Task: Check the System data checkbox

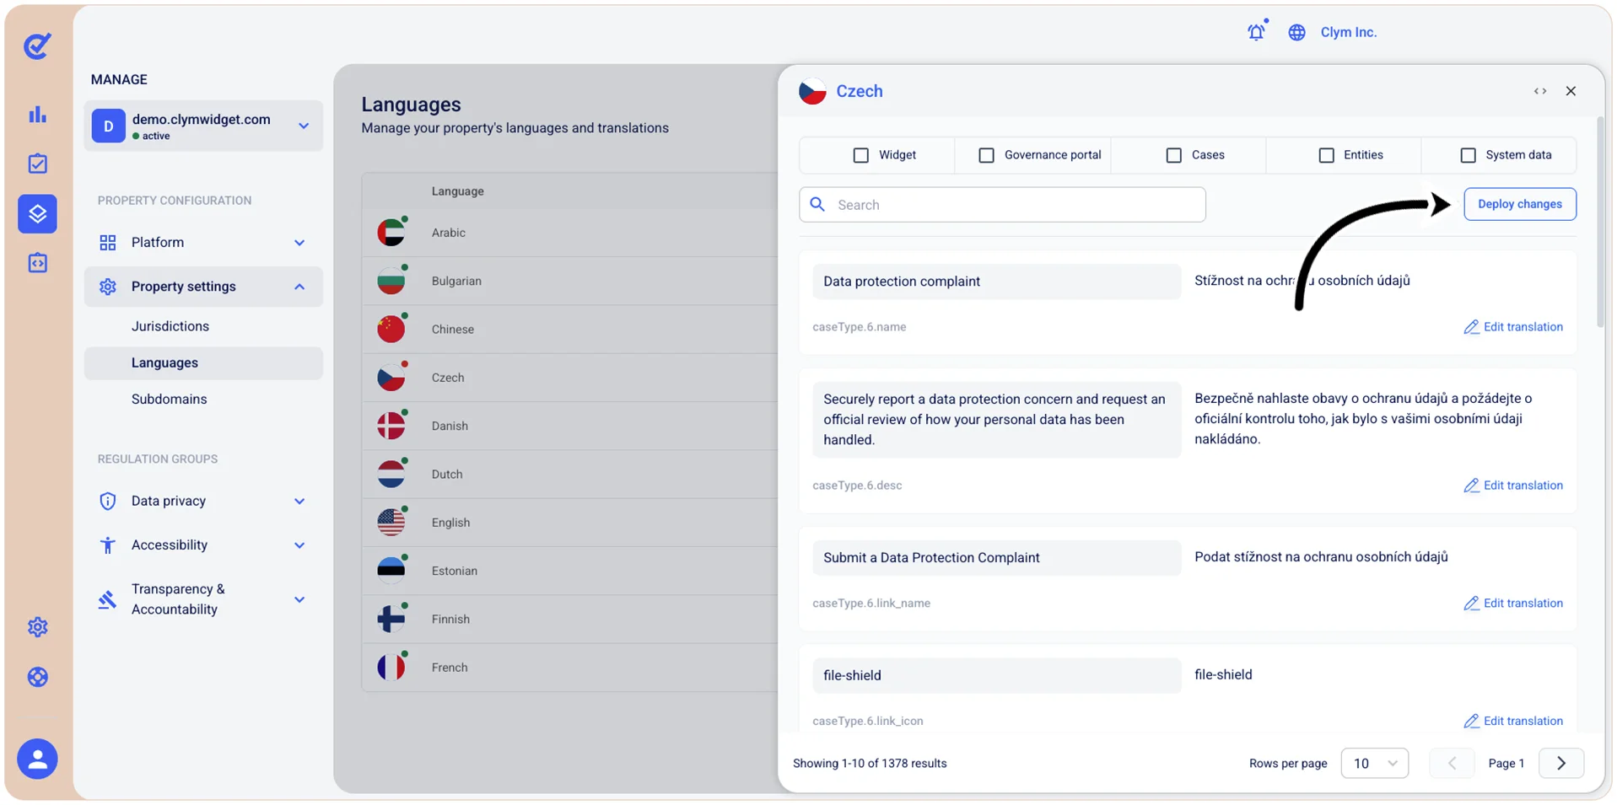Action: 1468,155
